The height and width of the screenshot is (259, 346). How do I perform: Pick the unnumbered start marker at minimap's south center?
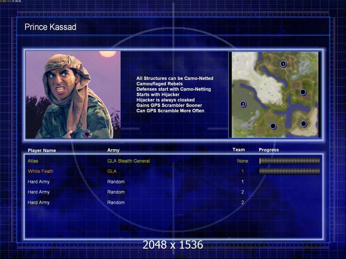point(273,126)
